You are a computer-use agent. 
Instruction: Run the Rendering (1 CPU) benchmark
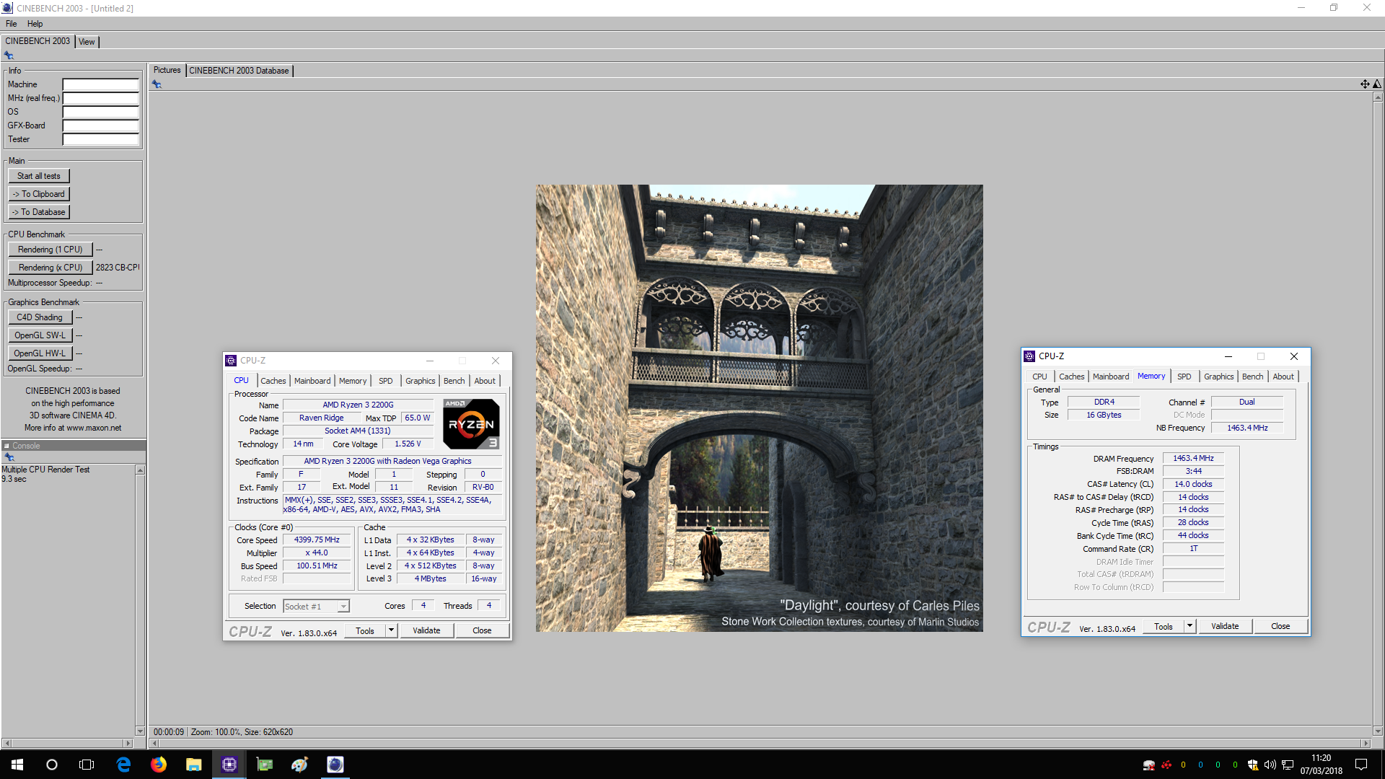(50, 250)
